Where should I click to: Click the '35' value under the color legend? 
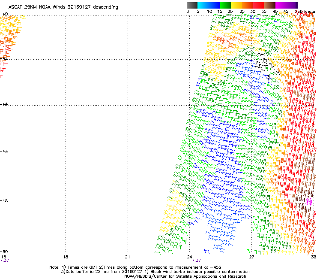(x=264, y=12)
